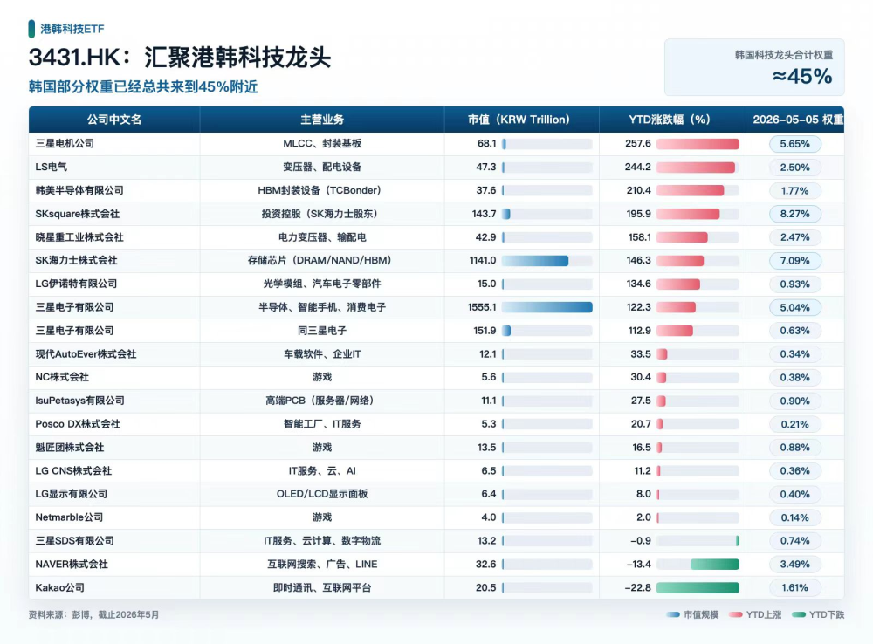Select the 三星电机公司 company name
873x644 pixels.
[x=65, y=144]
